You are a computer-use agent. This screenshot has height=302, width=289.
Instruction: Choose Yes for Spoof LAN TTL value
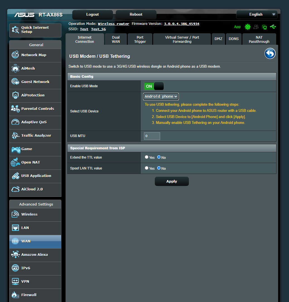point(146,168)
